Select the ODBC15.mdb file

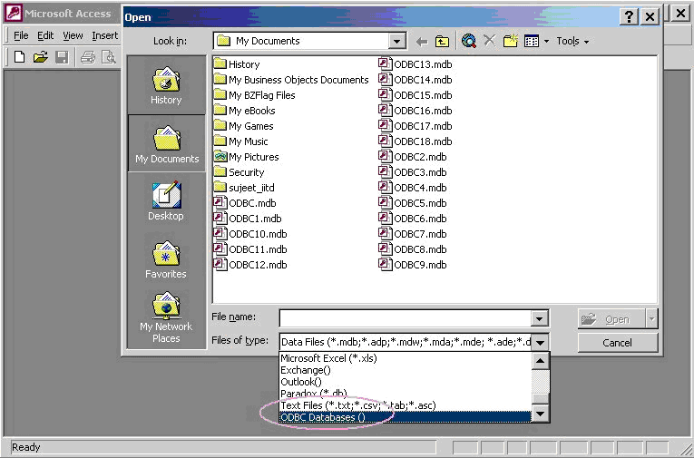point(415,95)
